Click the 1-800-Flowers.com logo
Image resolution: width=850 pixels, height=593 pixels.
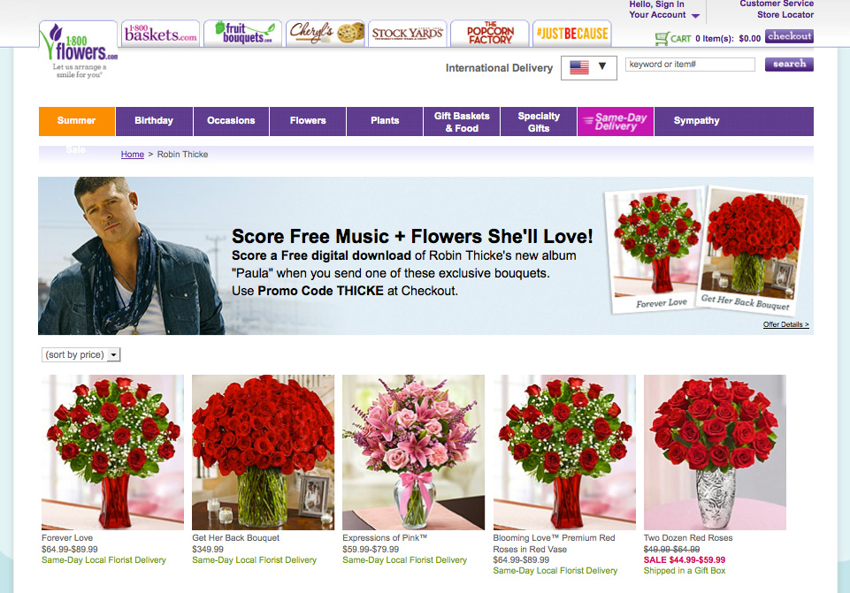(79, 50)
